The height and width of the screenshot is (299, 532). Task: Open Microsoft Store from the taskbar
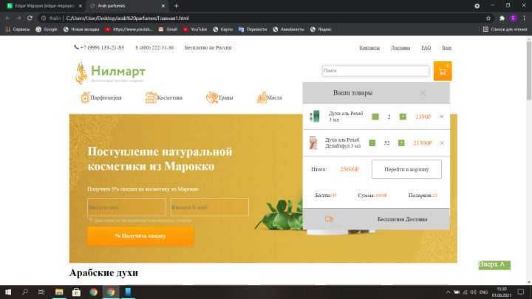(76, 292)
